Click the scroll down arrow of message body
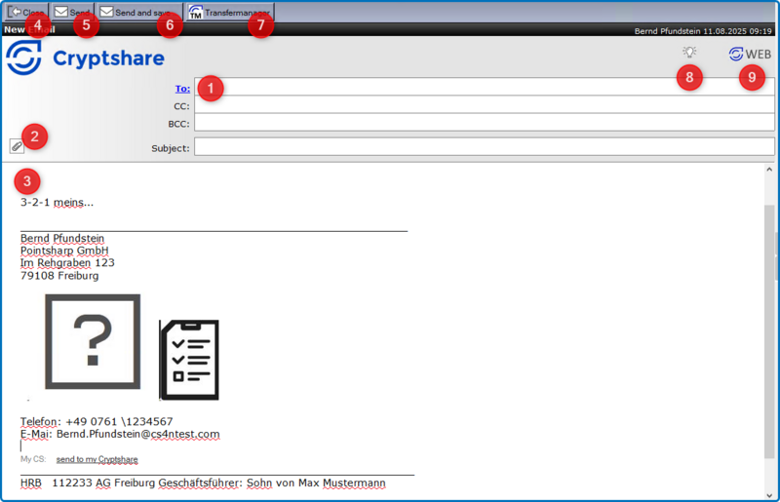The height and width of the screenshot is (502, 780). 770,494
